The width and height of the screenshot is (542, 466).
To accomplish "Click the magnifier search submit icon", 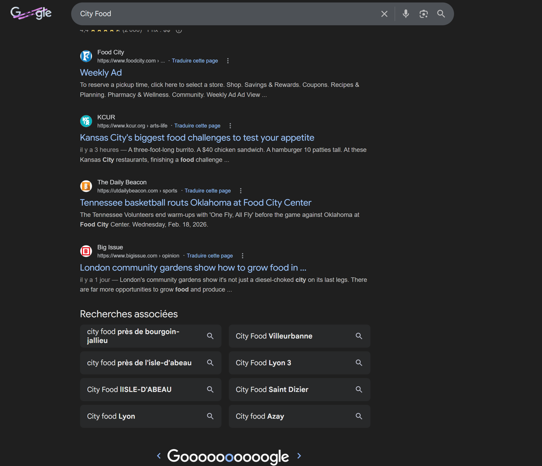I will 441,14.
